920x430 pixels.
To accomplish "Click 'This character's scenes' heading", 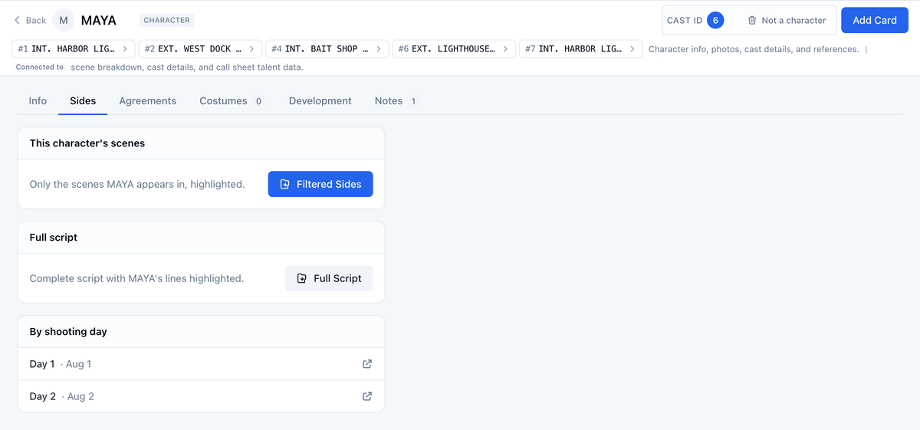I will 87,143.
